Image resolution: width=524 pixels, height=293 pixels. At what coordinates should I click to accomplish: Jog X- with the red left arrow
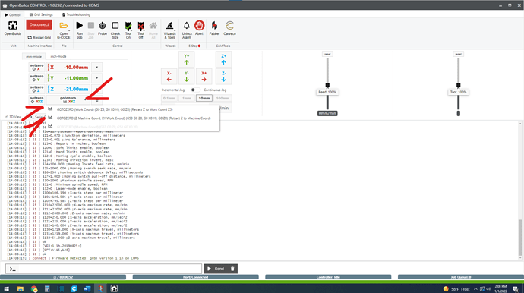(169, 77)
